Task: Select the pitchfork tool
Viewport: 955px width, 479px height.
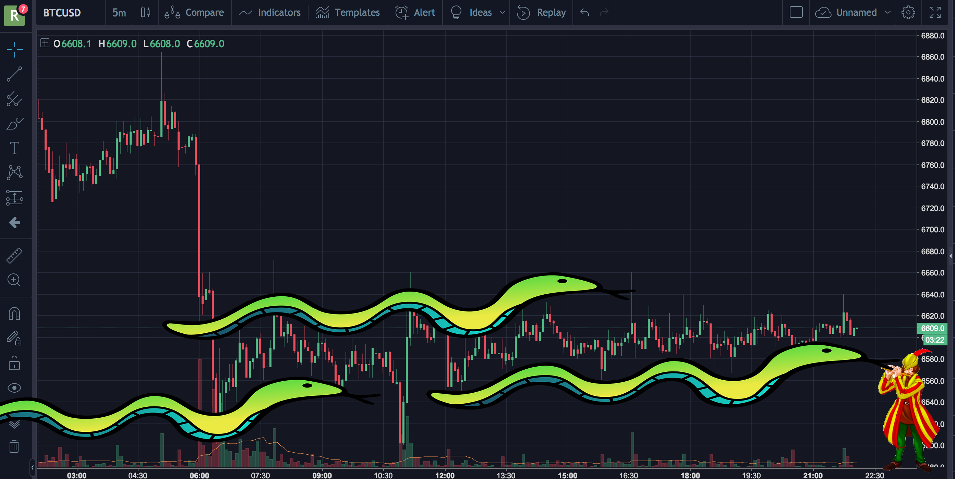Action: [x=14, y=99]
